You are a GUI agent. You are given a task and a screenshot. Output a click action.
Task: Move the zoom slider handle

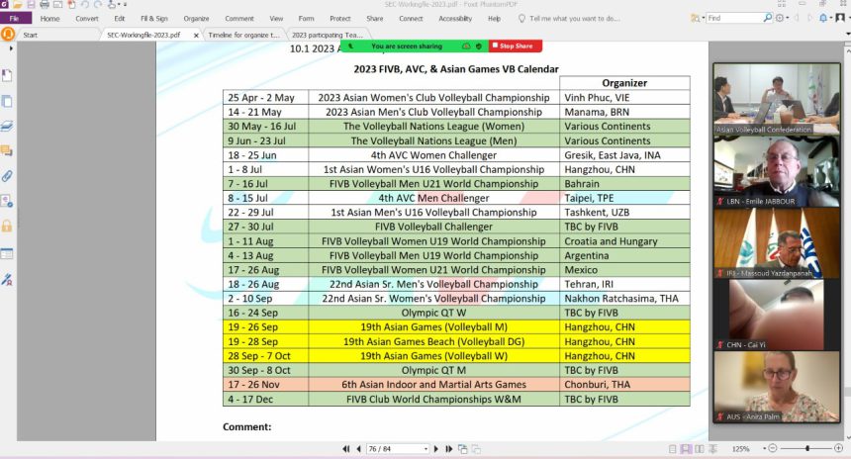[x=807, y=448]
